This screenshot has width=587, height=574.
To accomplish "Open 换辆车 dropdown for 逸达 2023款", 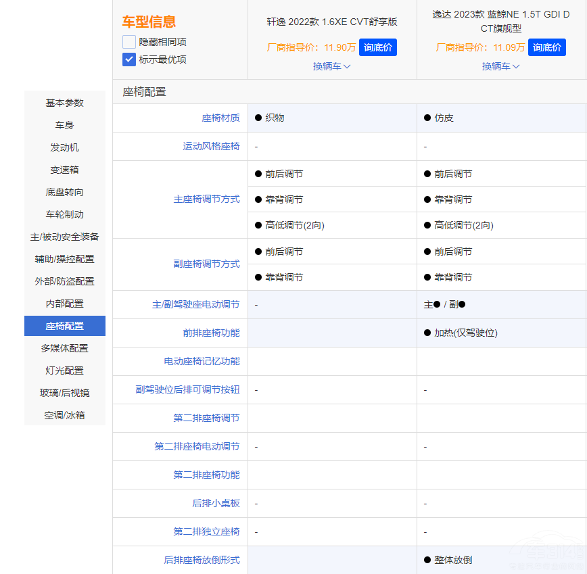I will point(500,66).
